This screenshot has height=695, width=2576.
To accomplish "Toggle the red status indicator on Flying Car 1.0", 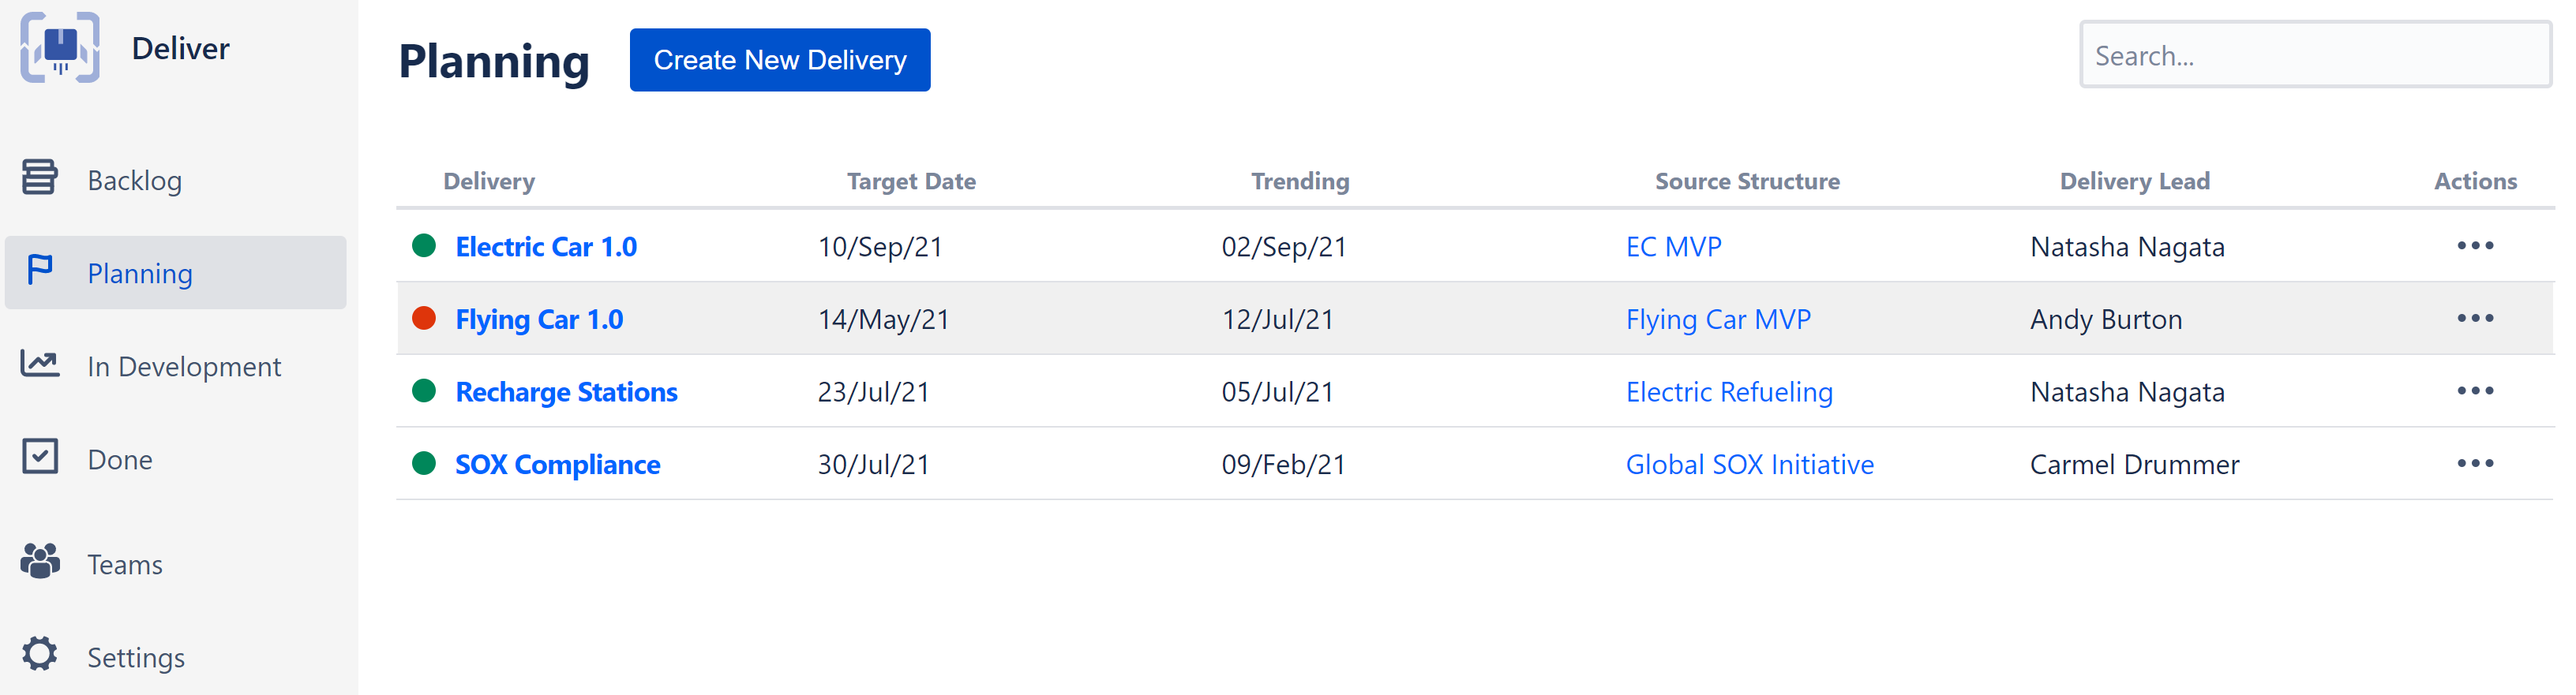I will (x=424, y=319).
